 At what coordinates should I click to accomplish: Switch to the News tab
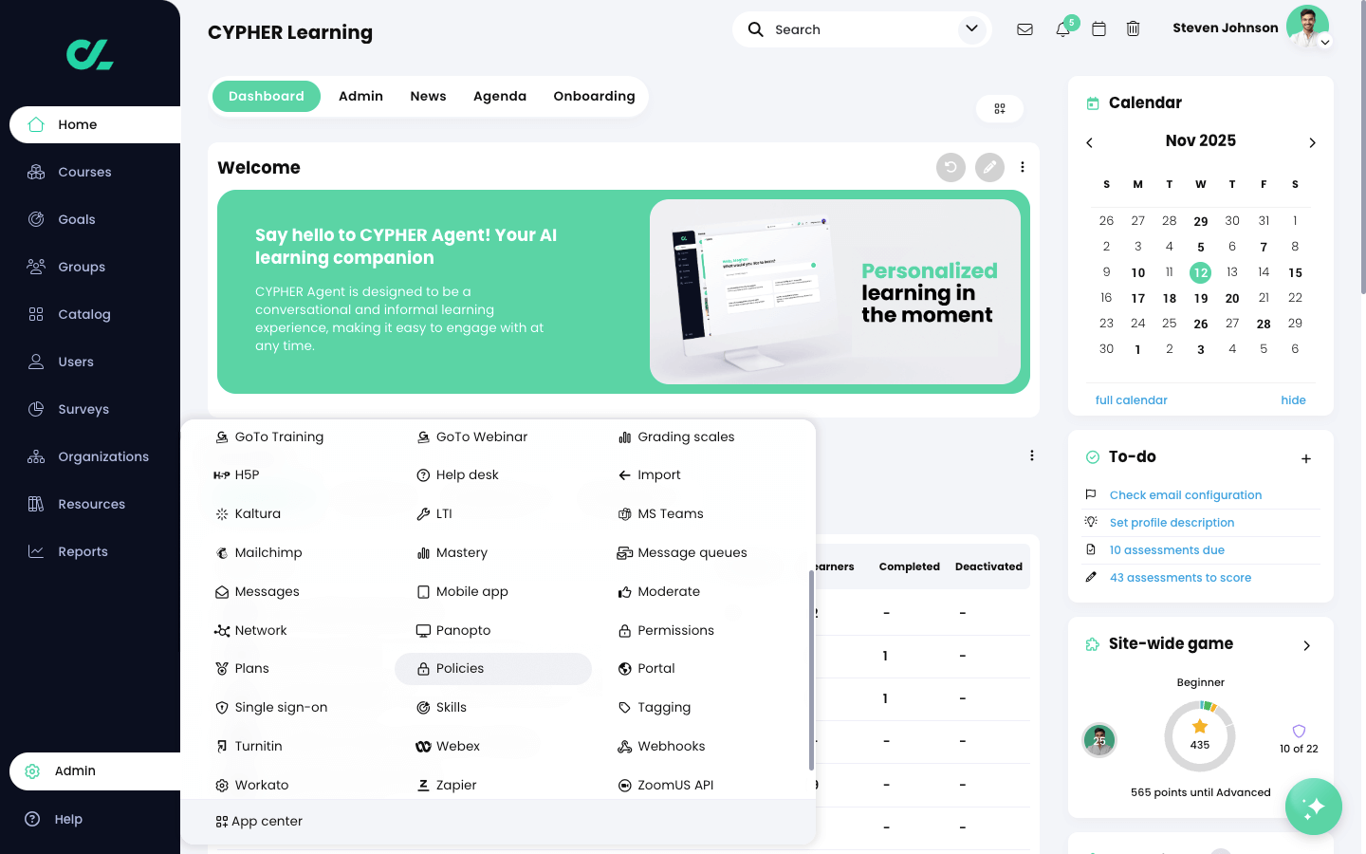[x=428, y=96]
